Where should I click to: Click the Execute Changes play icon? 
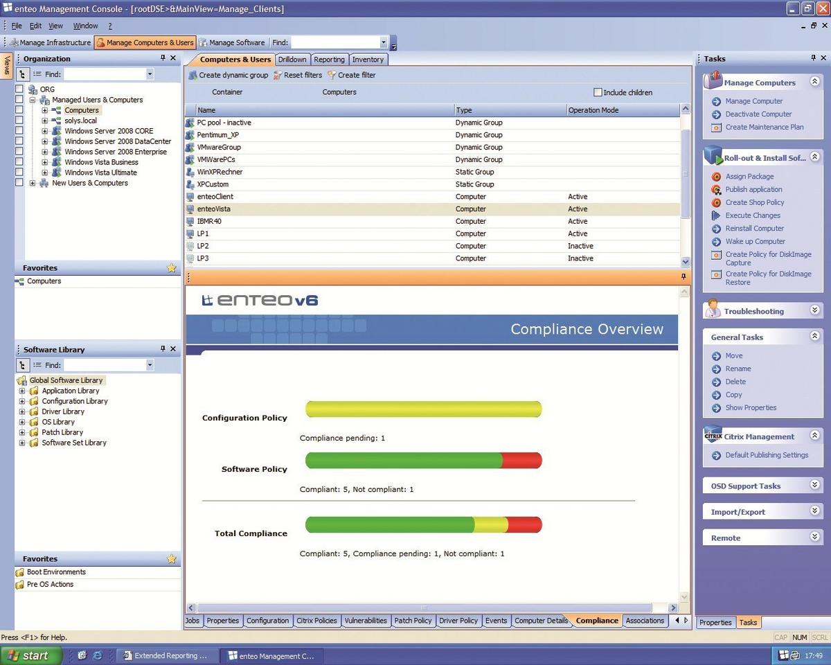[717, 215]
